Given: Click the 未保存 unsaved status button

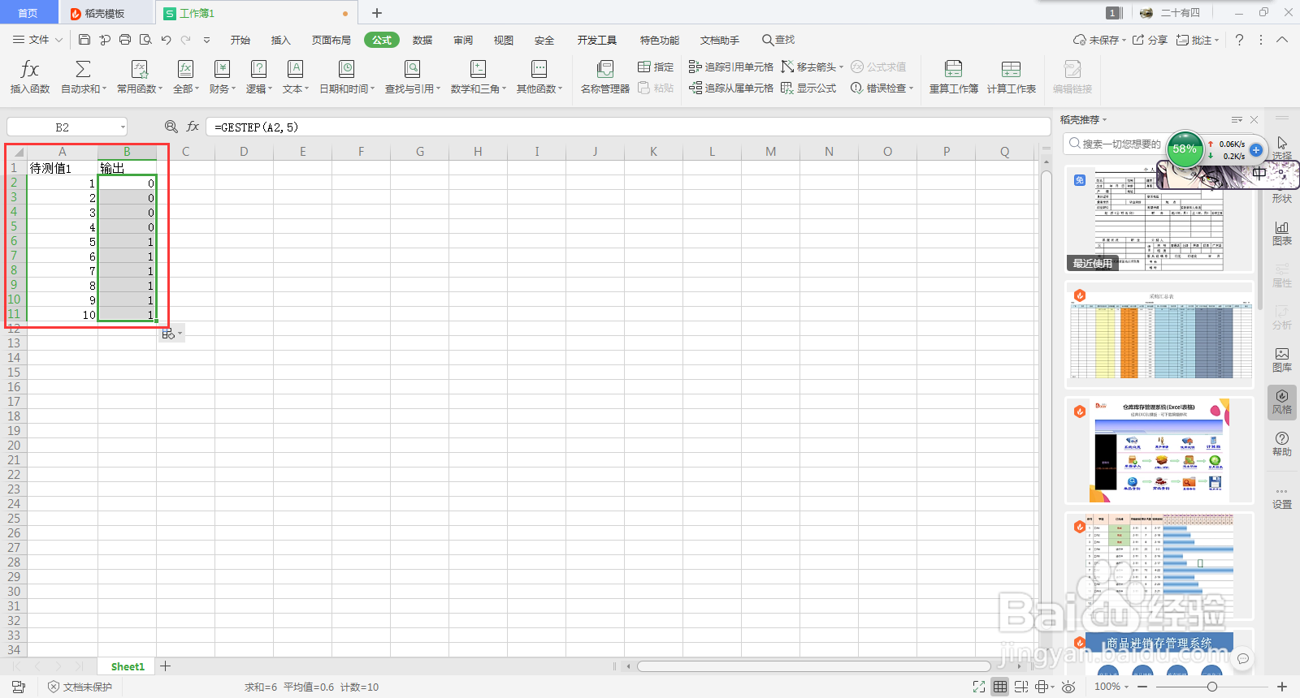Looking at the screenshot, I should [x=1098, y=40].
